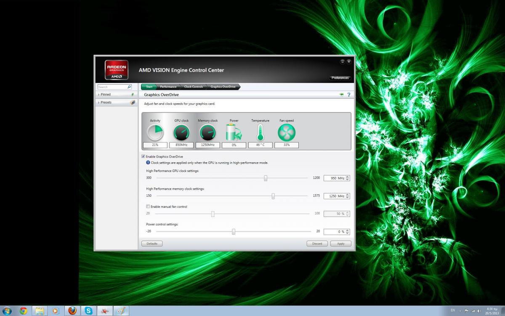Click the Radeon Graphics AMD logo
The width and height of the screenshot is (505, 316).
click(x=117, y=70)
